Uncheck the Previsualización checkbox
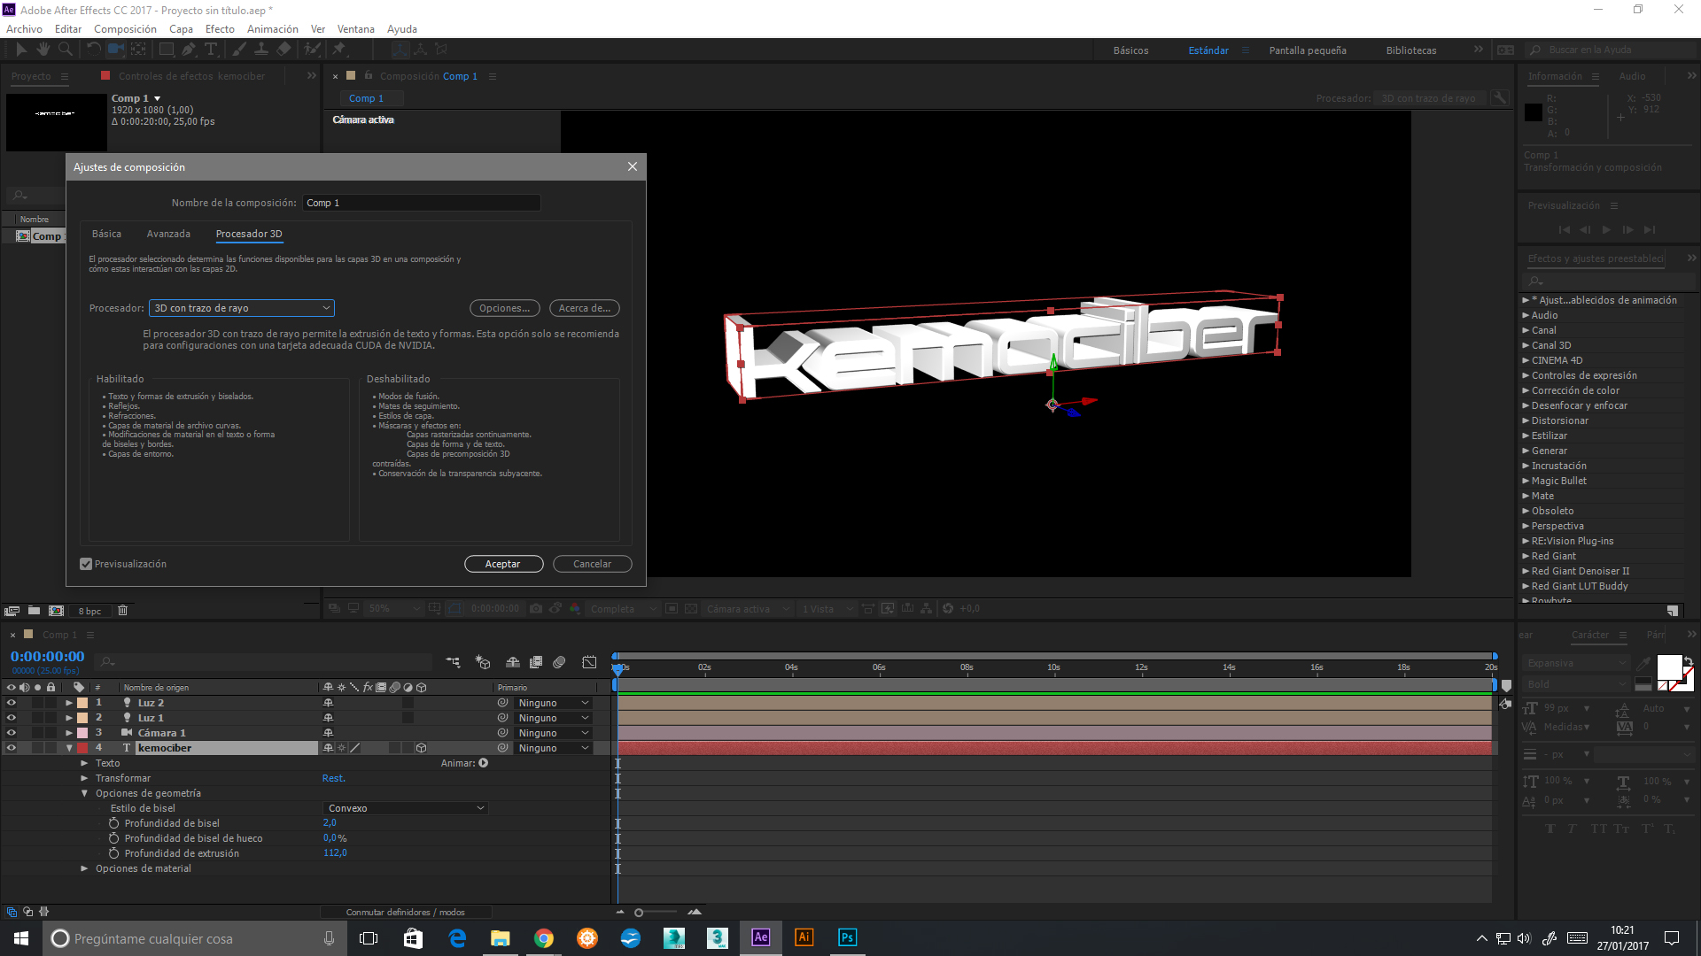The width and height of the screenshot is (1701, 956). pyautogui.click(x=86, y=564)
